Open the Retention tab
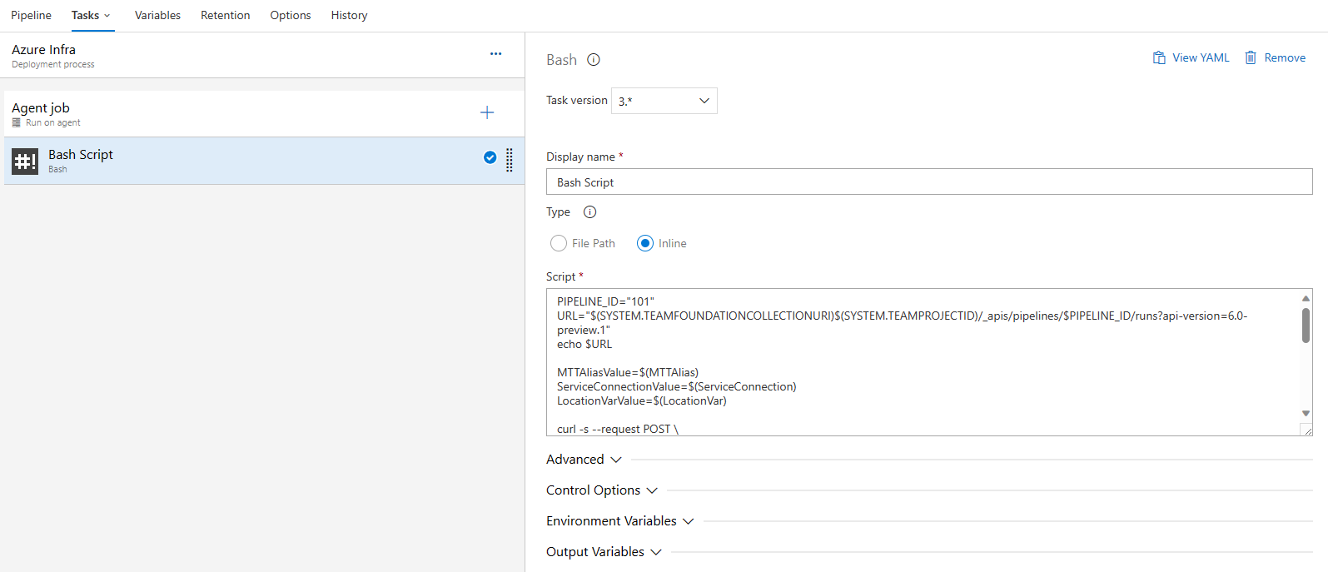This screenshot has height=572, width=1328. pyautogui.click(x=225, y=15)
